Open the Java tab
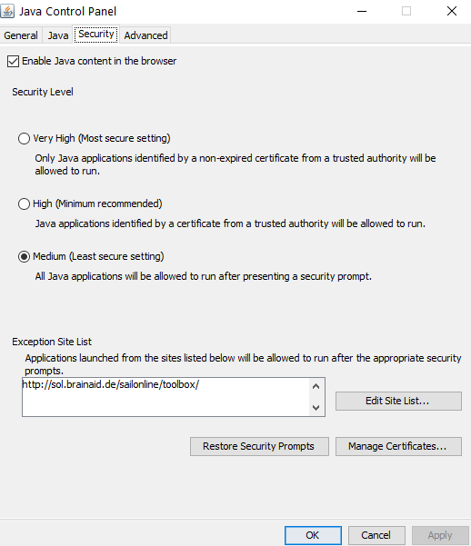 [x=58, y=35]
